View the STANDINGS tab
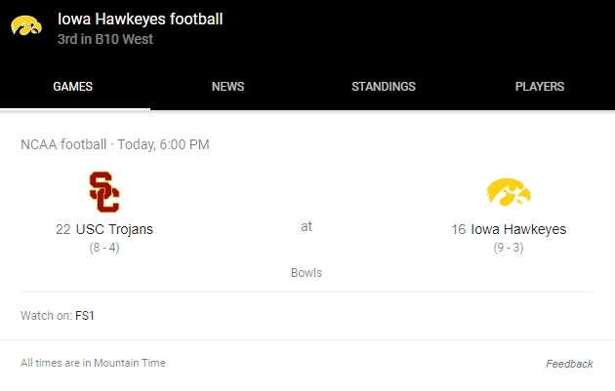The width and height of the screenshot is (615, 391). (384, 87)
